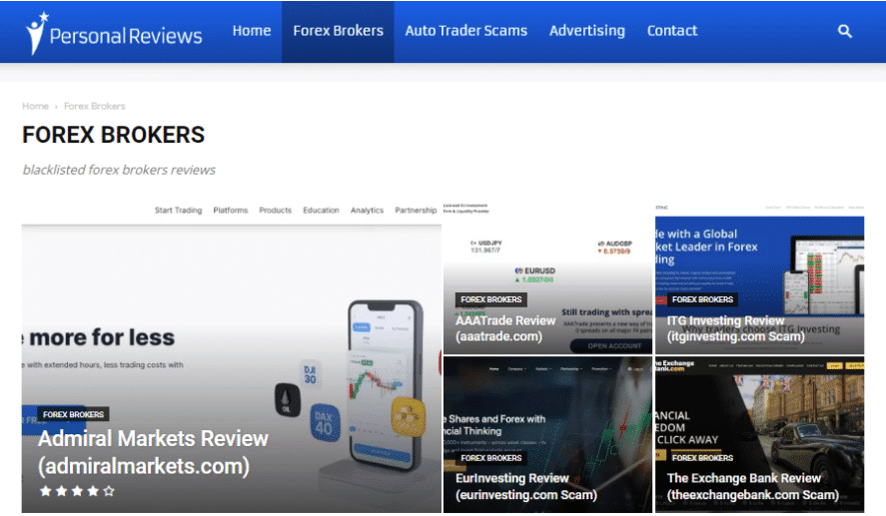Open AAATrade Review article
886x516 pixels.
505,328
